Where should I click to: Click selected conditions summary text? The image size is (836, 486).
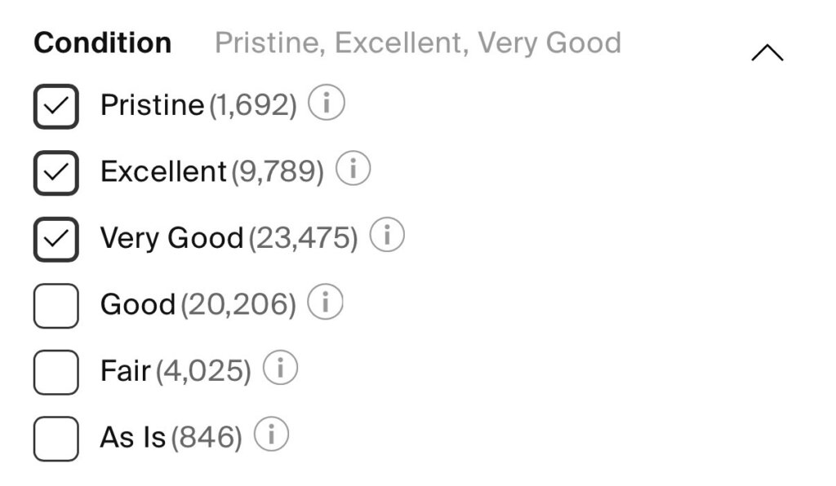tap(417, 42)
